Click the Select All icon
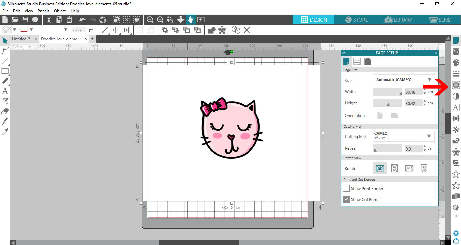The height and width of the screenshot is (245, 461). (x=116, y=20)
